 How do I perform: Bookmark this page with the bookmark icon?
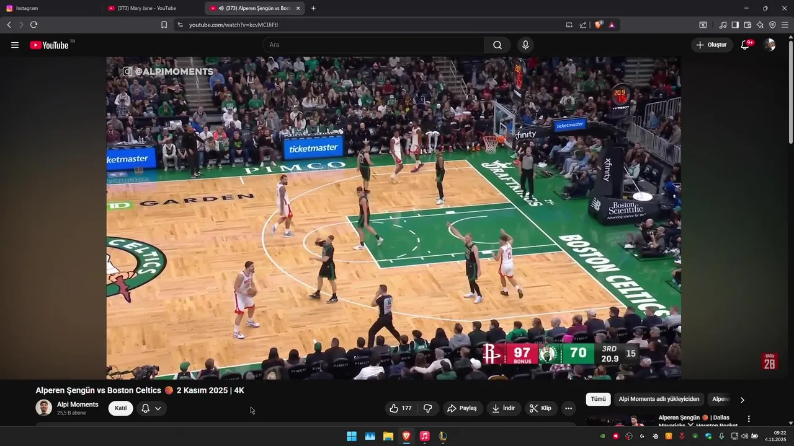[x=164, y=25]
